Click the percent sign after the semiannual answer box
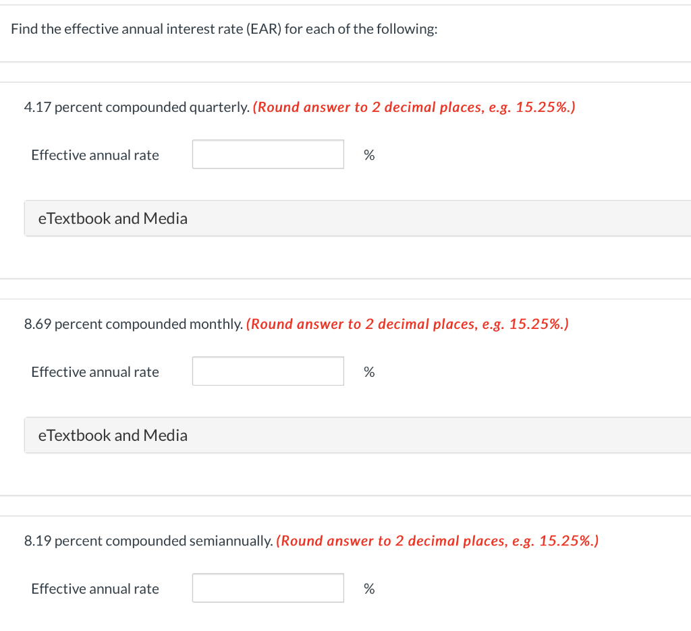 (369, 588)
